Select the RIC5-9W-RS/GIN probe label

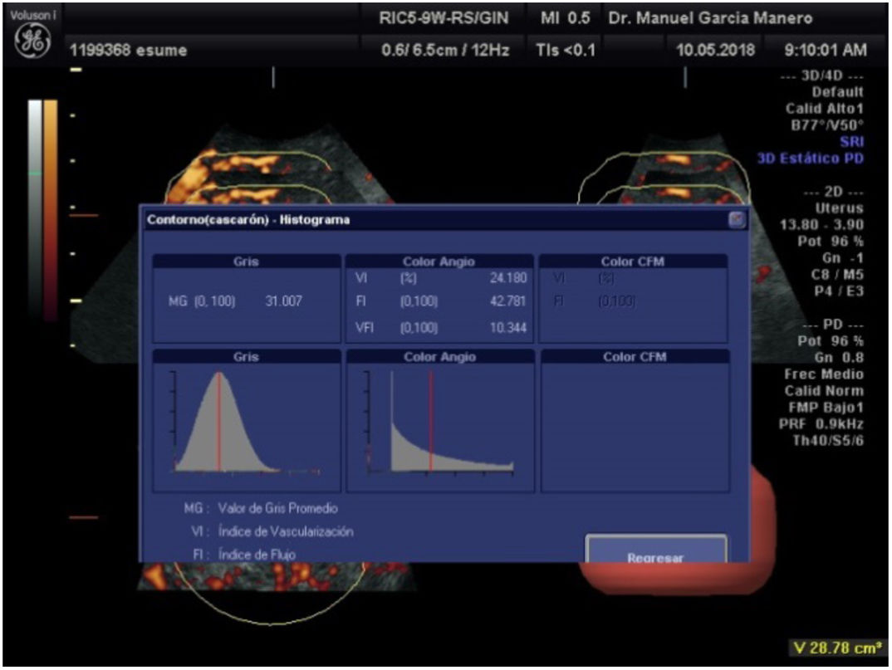[443, 18]
